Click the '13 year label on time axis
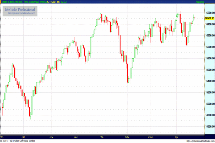The width and height of the screenshot is (215, 143). point(2,137)
